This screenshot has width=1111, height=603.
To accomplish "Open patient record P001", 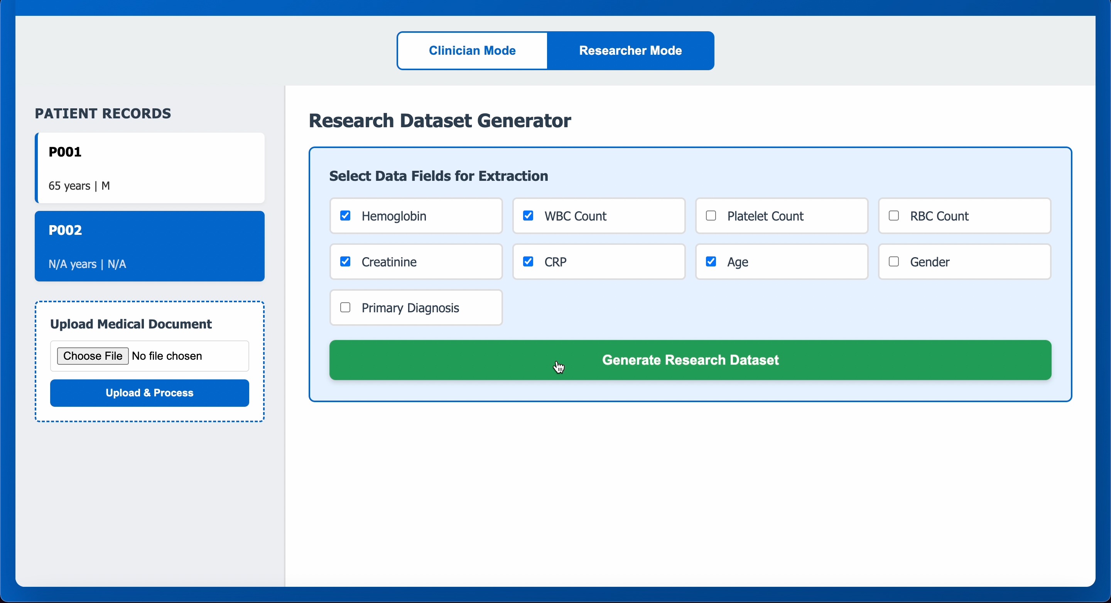I will click(150, 168).
